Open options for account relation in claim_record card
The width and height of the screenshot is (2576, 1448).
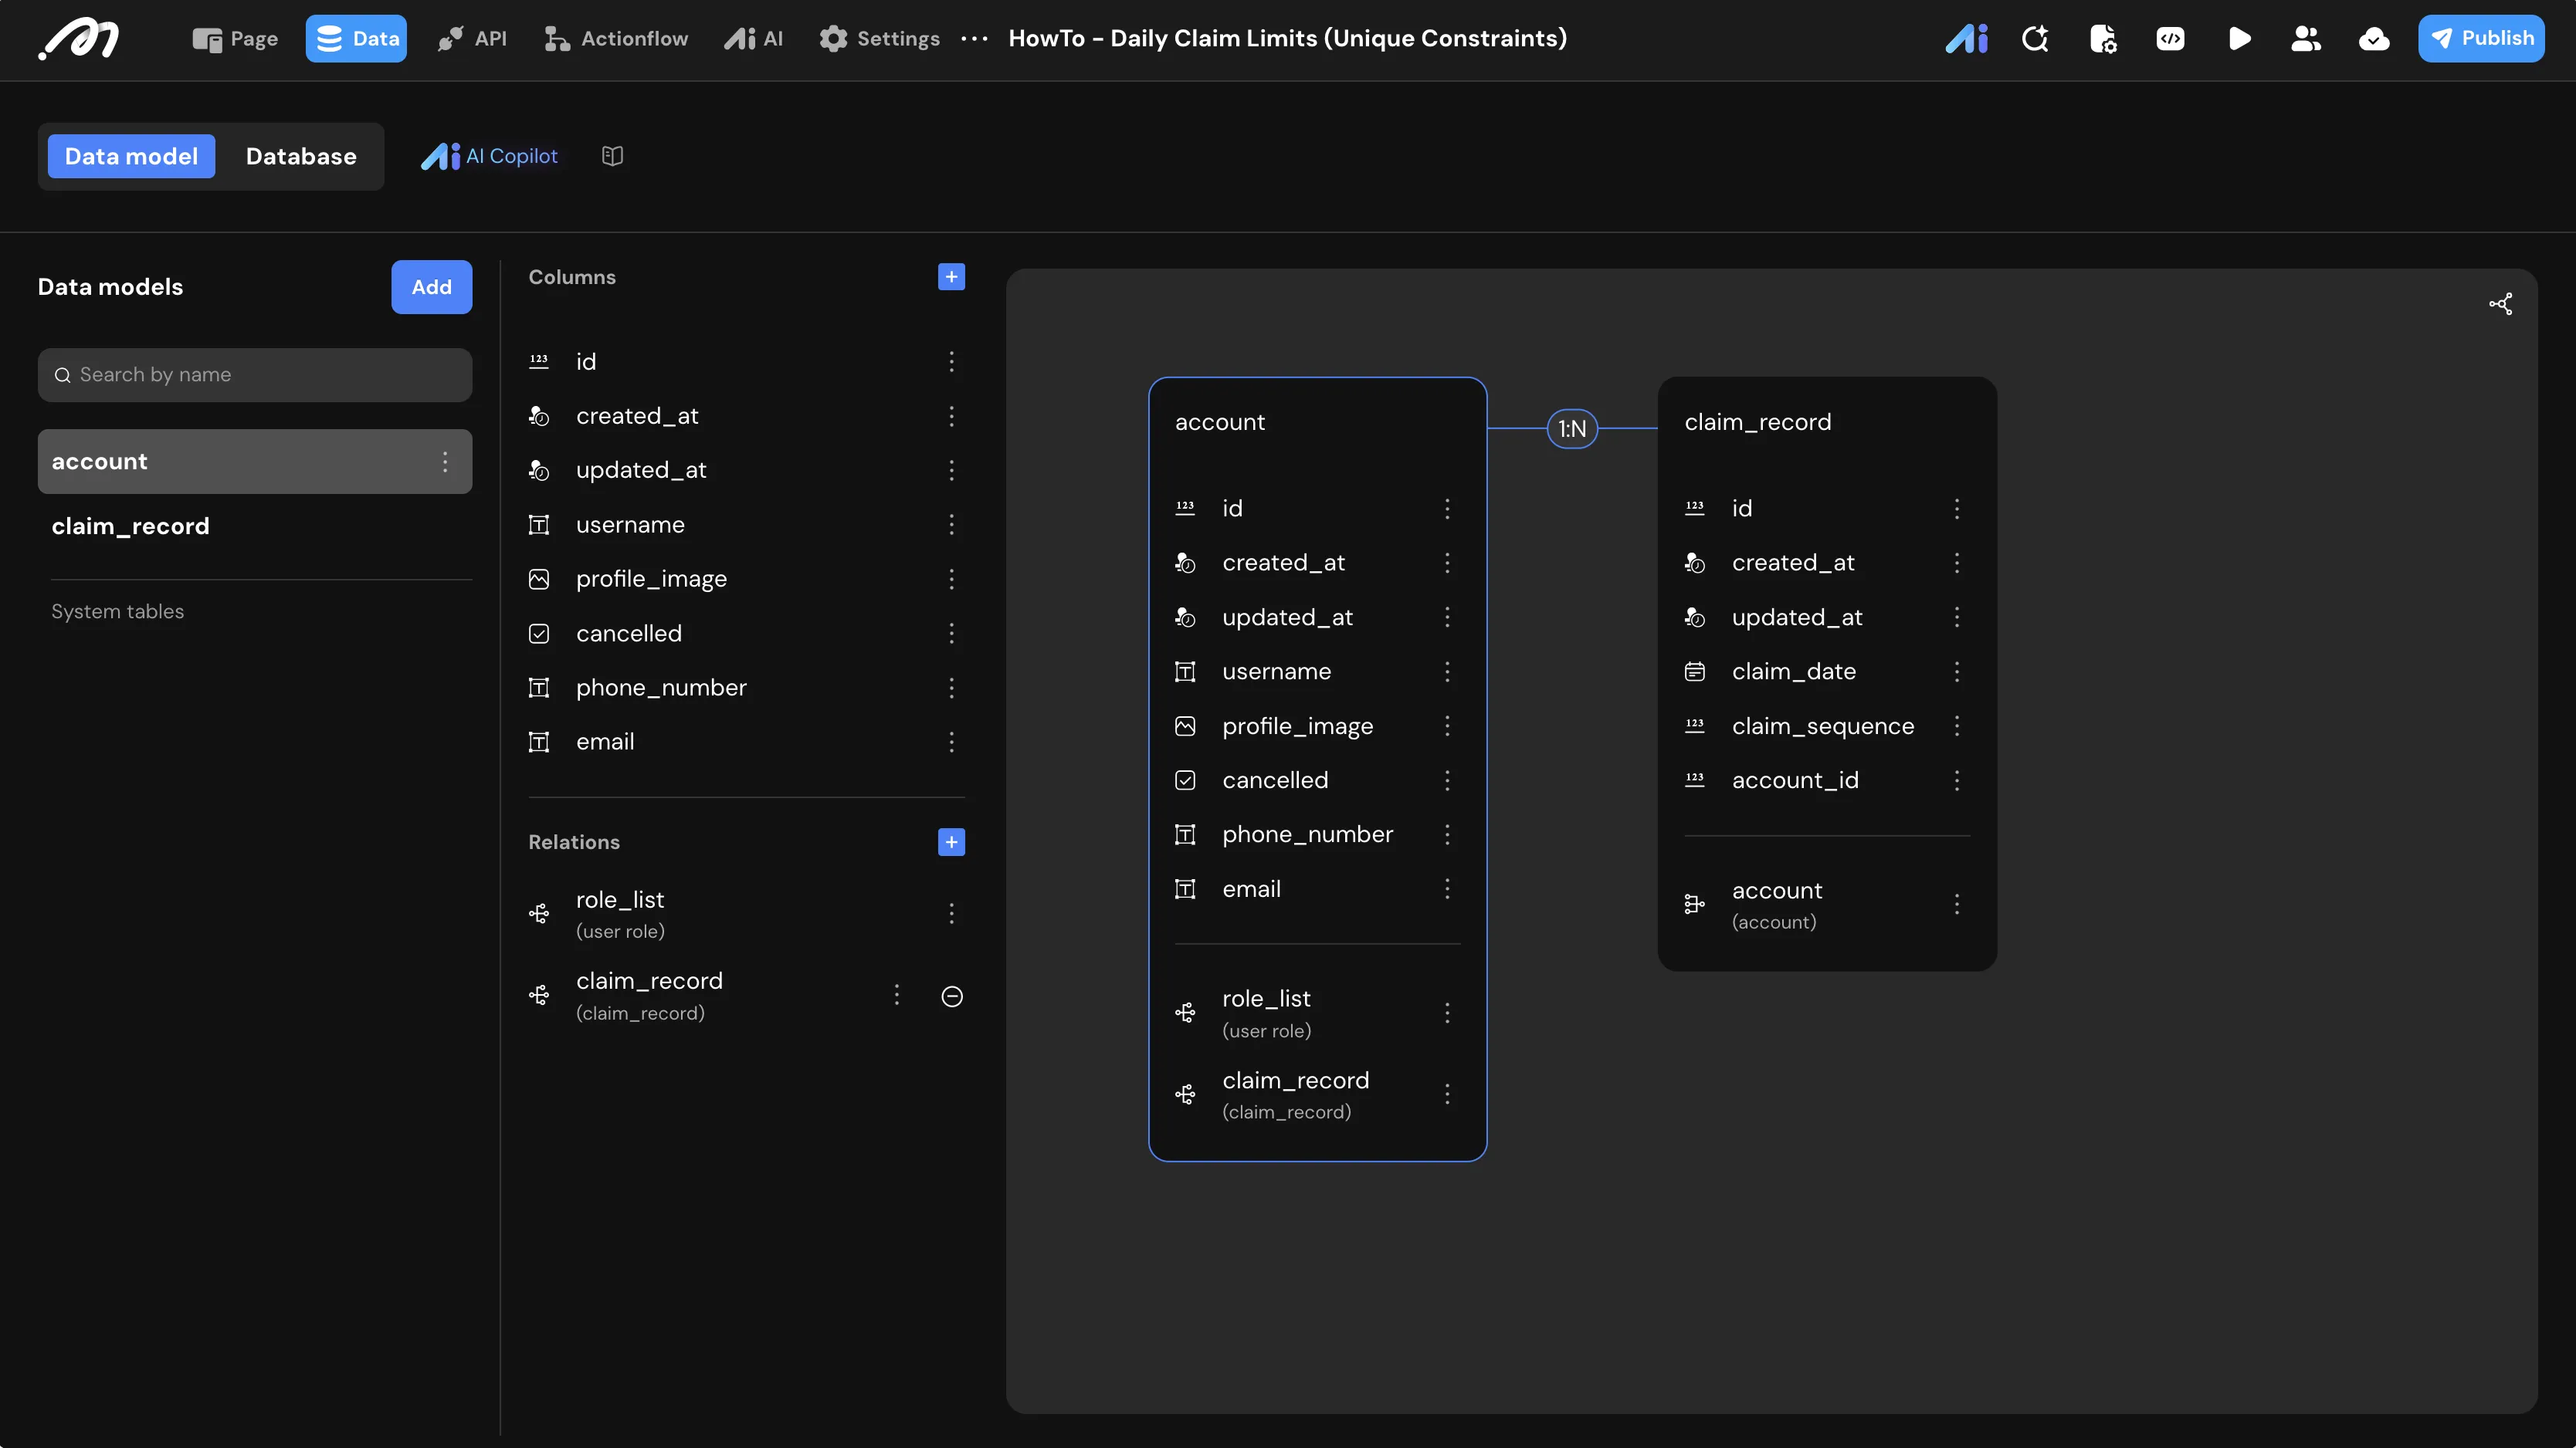[x=1956, y=905]
